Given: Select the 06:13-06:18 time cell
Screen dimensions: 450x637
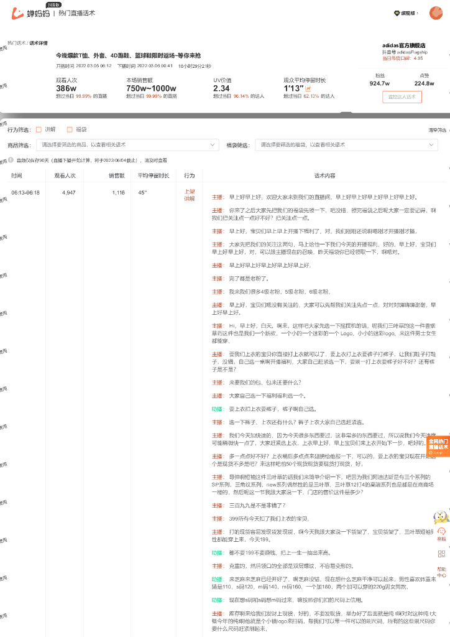Looking at the screenshot, I should (x=25, y=193).
